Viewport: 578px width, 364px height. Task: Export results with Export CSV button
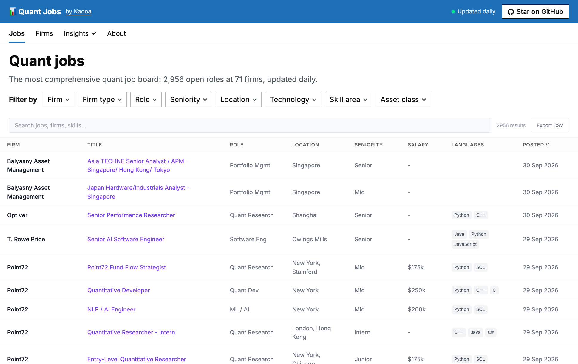[550, 125]
